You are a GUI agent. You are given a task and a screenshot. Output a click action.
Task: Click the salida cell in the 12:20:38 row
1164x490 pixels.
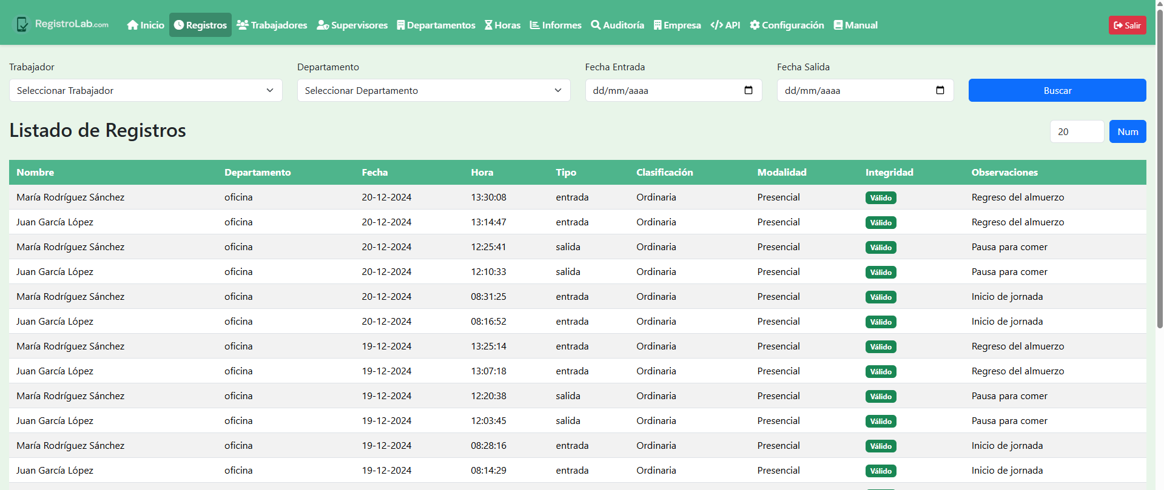568,396
